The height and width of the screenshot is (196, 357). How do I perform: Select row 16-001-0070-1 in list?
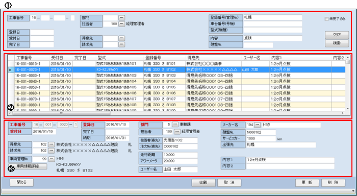tap(176, 99)
